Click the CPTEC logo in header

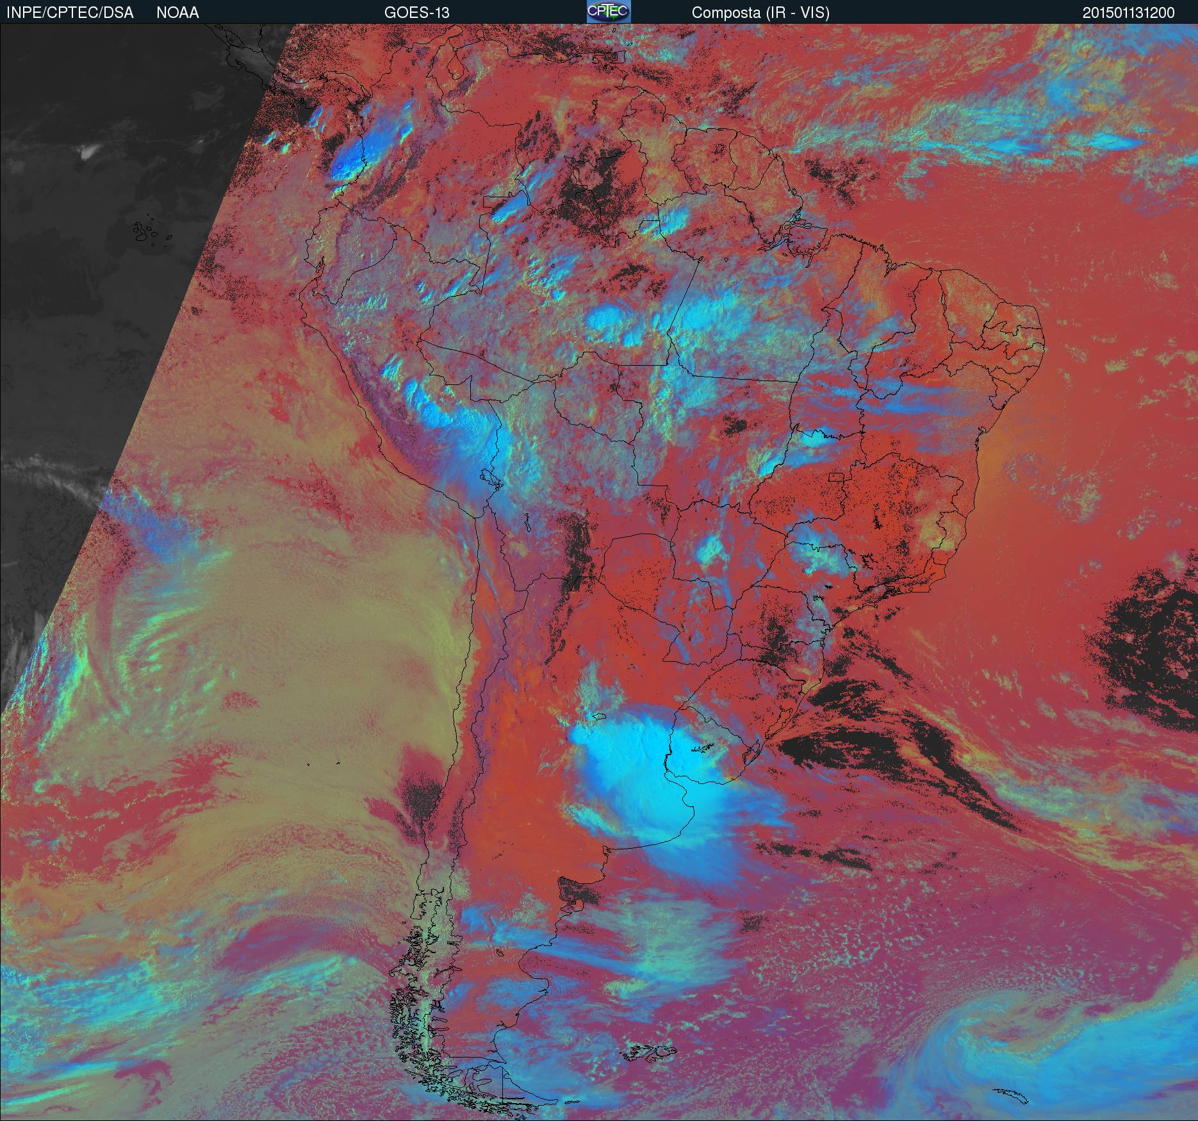coord(609,12)
